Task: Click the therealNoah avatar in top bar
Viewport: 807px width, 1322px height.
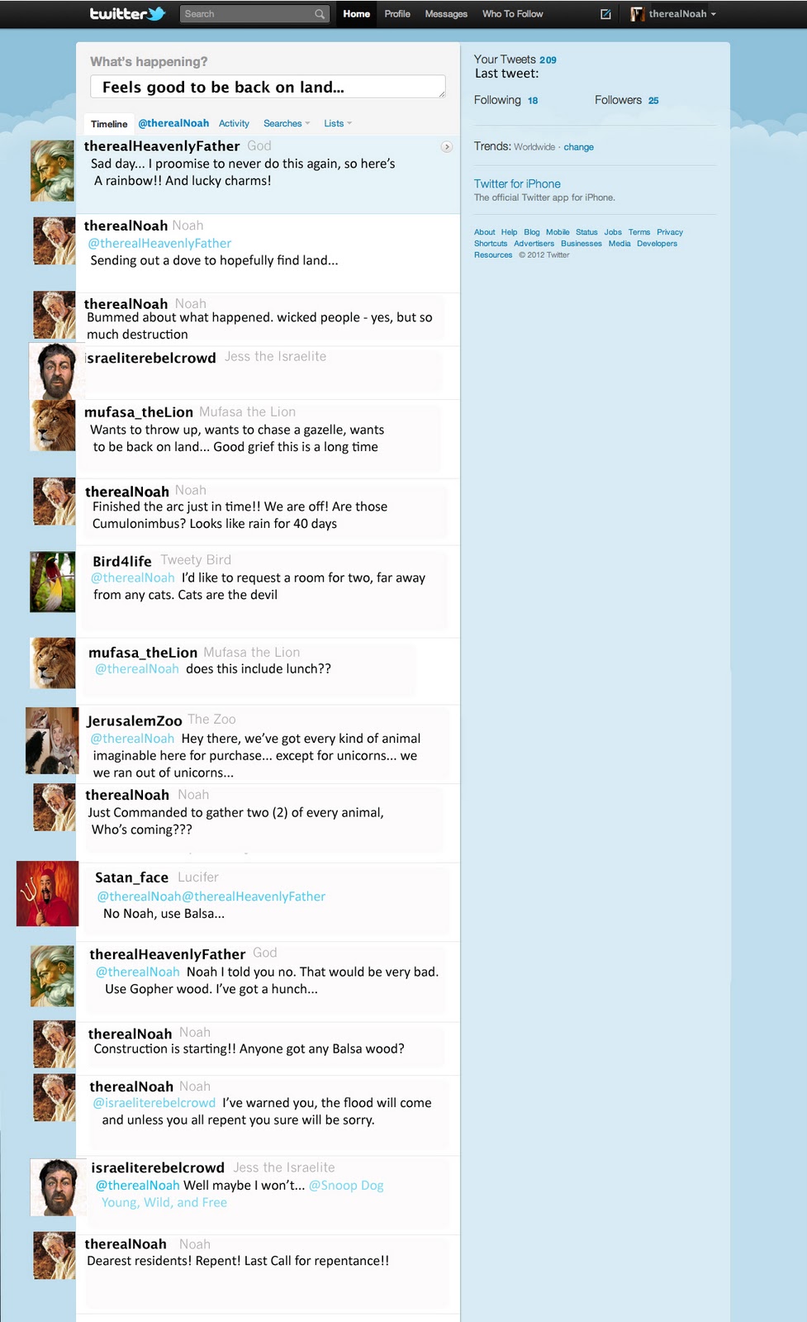Action: 637,14
